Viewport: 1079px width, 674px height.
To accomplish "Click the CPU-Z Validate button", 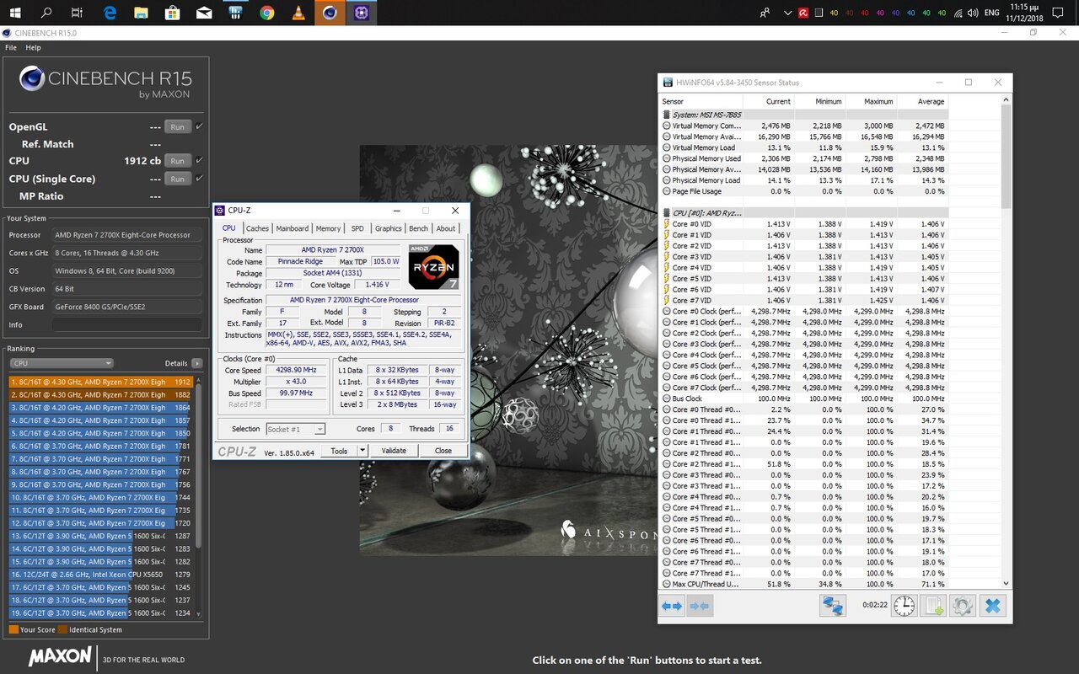I will click(394, 451).
